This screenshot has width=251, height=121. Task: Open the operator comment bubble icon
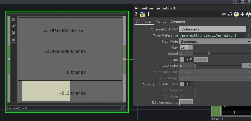coord(224,14)
